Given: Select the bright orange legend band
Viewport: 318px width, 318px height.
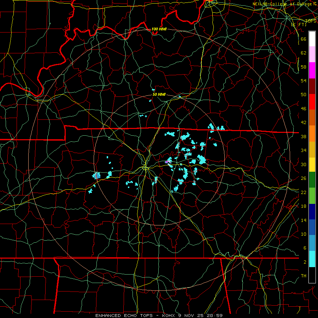Looking at the screenshot, I should pos(312,134).
